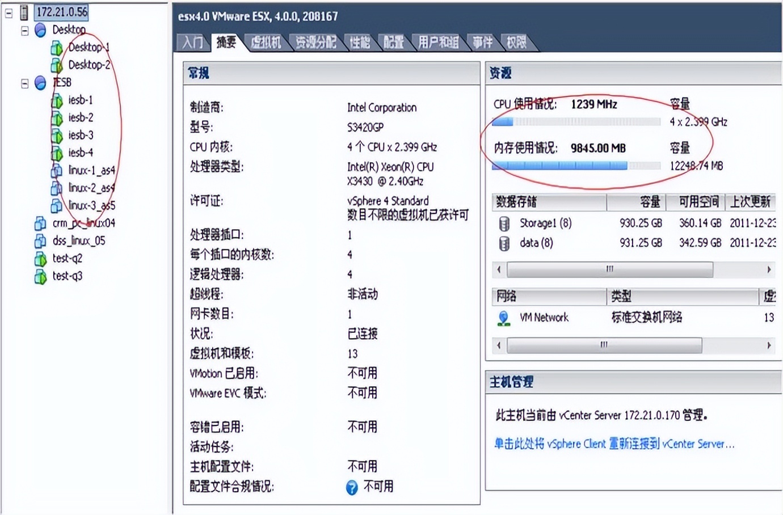
Task: Sort datastores by the 数据存储 column header
Action: pyautogui.click(x=549, y=202)
